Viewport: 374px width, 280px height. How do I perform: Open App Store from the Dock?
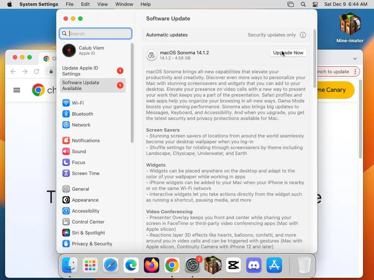(x=274, y=265)
